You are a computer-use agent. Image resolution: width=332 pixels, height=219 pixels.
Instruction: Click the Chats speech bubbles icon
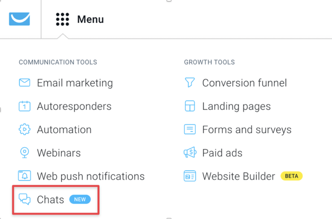pos(25,199)
